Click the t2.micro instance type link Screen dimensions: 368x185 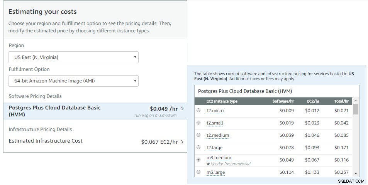click(215, 111)
